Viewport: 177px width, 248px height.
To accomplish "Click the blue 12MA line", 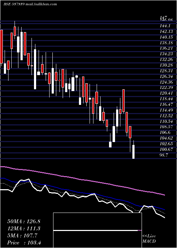I will click(82, 193).
